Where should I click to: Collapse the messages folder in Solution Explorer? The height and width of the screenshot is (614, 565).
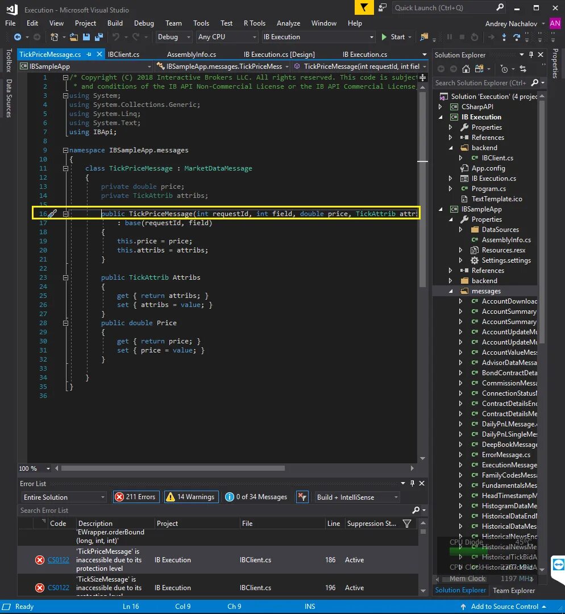pyautogui.click(x=451, y=291)
